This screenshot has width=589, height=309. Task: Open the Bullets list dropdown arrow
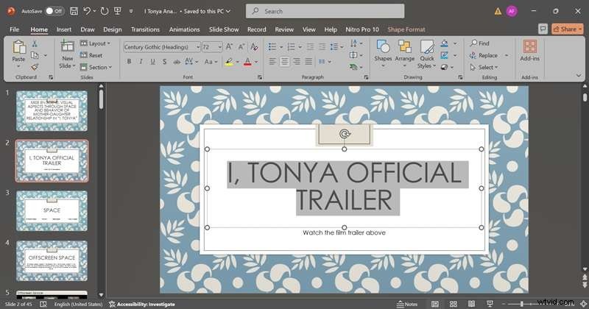coord(281,47)
